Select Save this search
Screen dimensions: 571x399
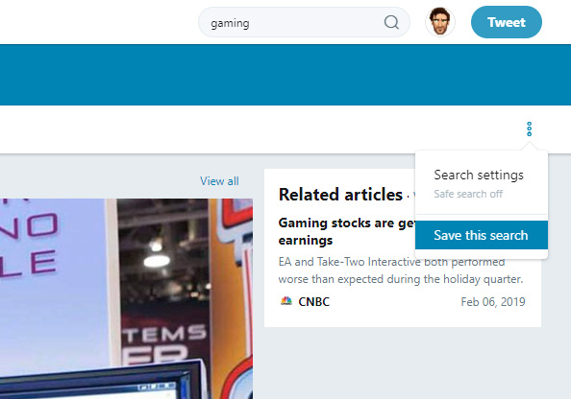[481, 235]
